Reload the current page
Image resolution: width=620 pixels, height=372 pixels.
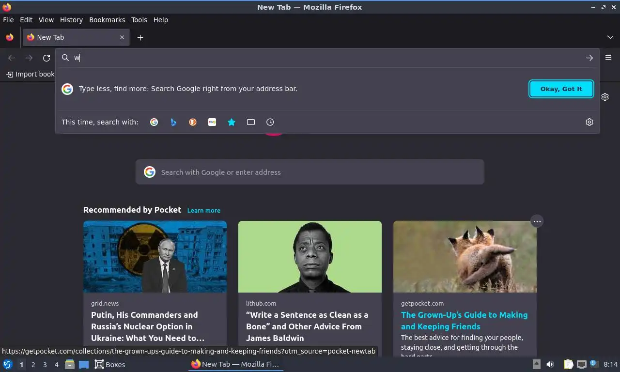coord(46,58)
